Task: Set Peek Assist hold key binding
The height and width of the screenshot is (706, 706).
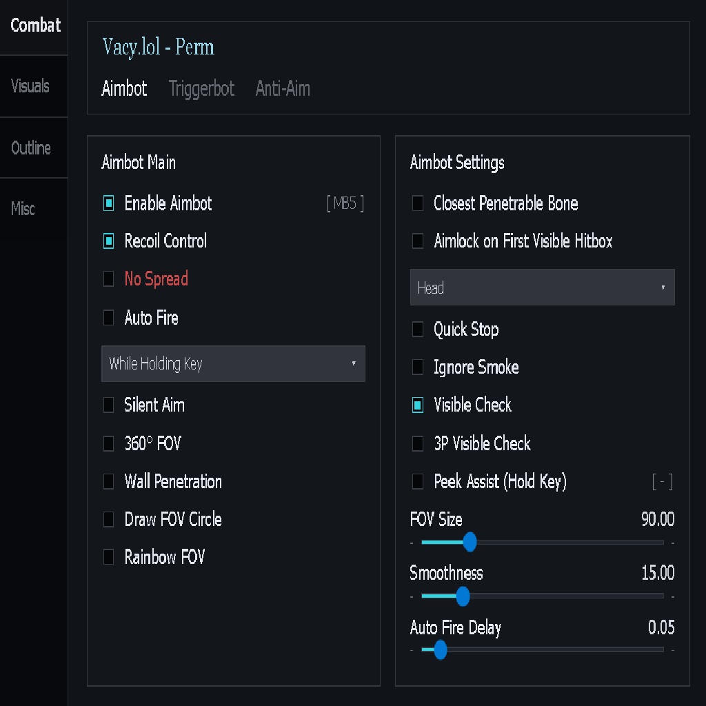Action: point(662,482)
